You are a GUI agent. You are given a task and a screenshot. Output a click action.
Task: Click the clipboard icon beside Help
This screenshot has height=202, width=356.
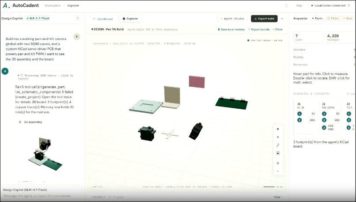click(287, 5)
